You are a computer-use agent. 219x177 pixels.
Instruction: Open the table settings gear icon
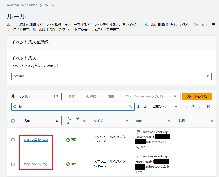point(209,107)
